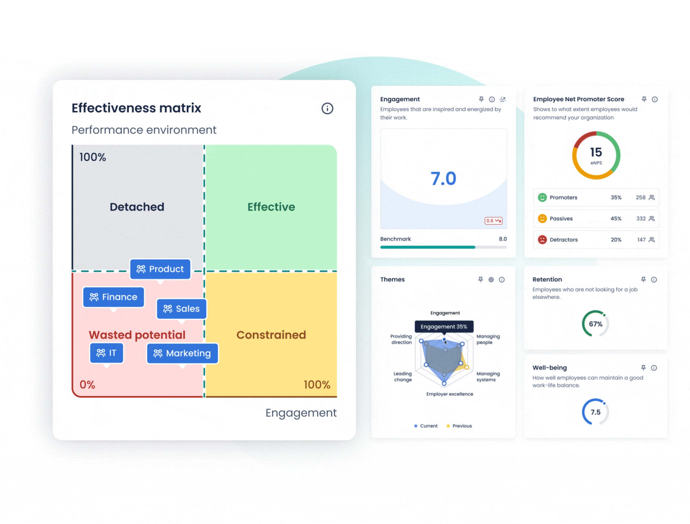Screen dimensions: 690x524
Task: Open settings gear on Themes card
Action: [491, 280]
